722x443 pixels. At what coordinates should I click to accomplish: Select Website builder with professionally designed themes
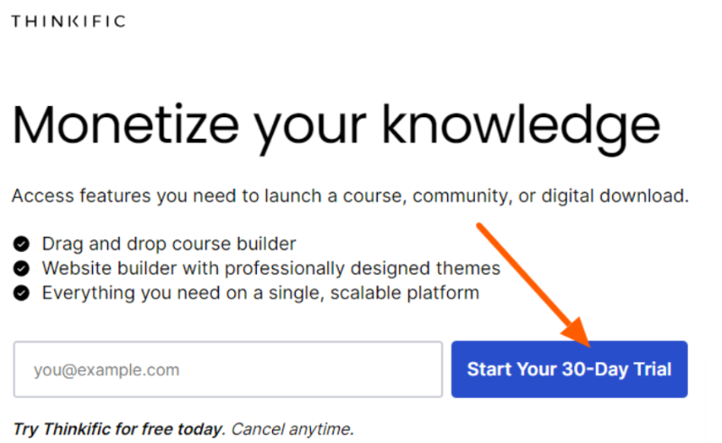pos(271,268)
